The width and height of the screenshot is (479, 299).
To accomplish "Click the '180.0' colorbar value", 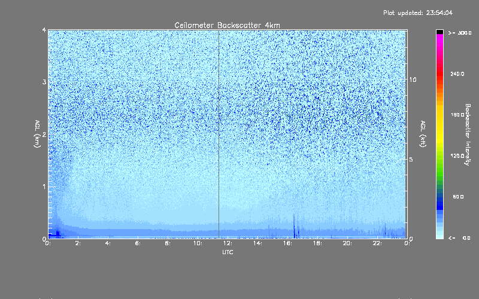I will coord(457,115).
